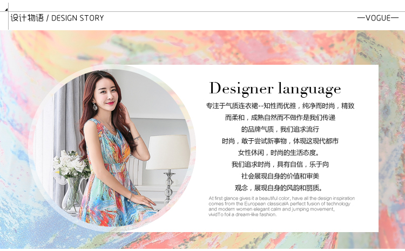Click the small black triangle corner marker
405x251 pixels.
tap(6, 10)
